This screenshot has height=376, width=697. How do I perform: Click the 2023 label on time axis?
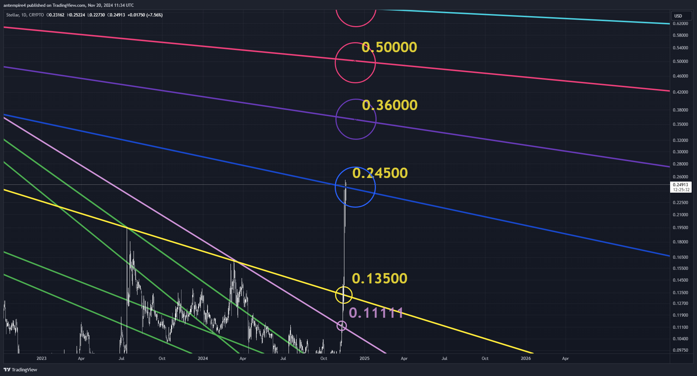click(x=42, y=358)
